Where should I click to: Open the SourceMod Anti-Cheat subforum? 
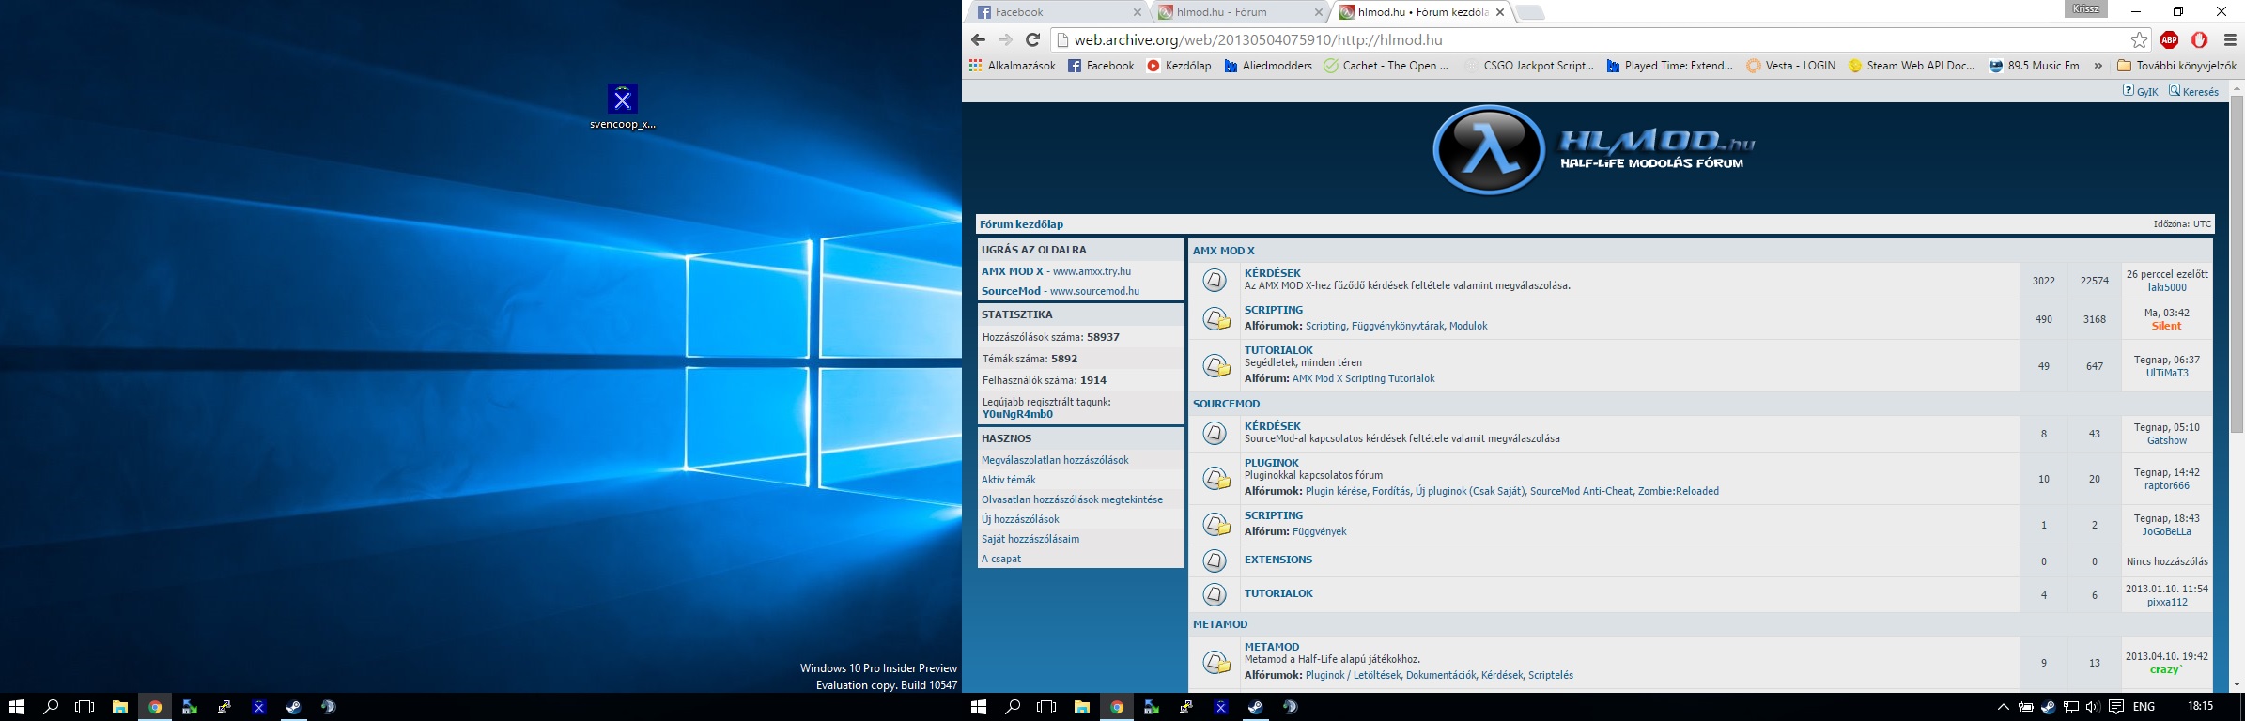click(1581, 491)
